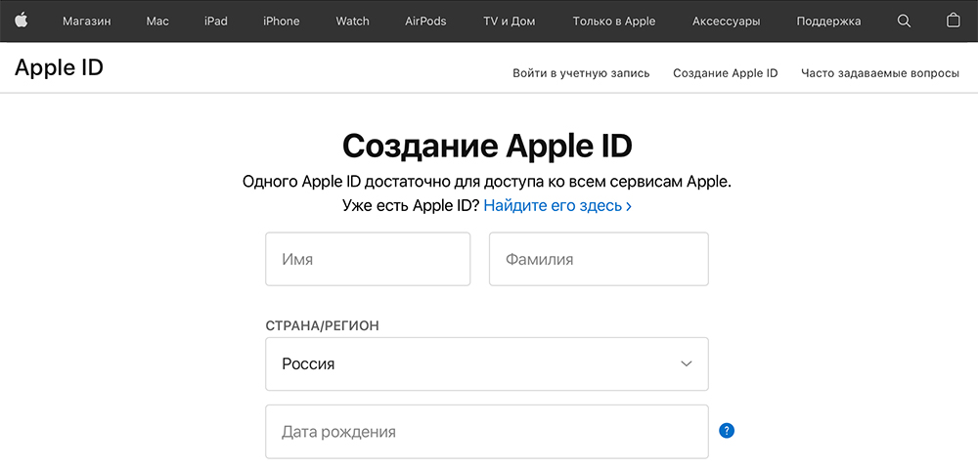
Task: Click the Создание Apple ID main heading
Action: click(487, 147)
